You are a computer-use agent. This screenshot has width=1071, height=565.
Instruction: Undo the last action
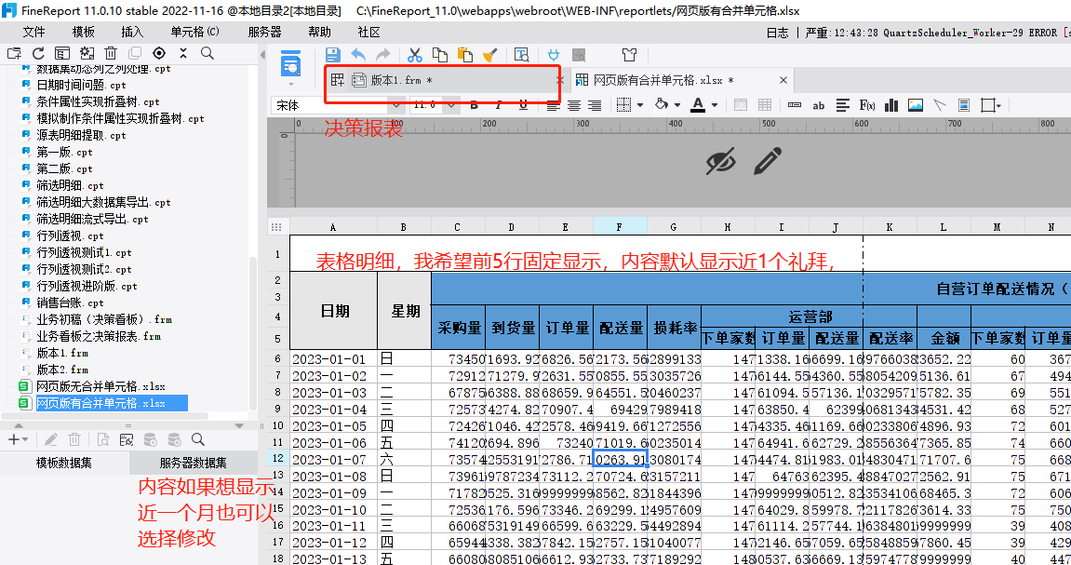coord(358,55)
